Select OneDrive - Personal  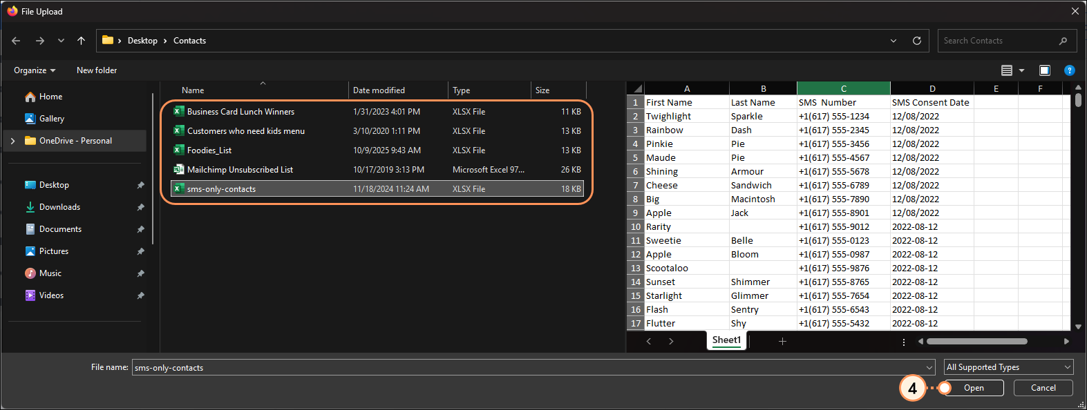click(x=76, y=141)
